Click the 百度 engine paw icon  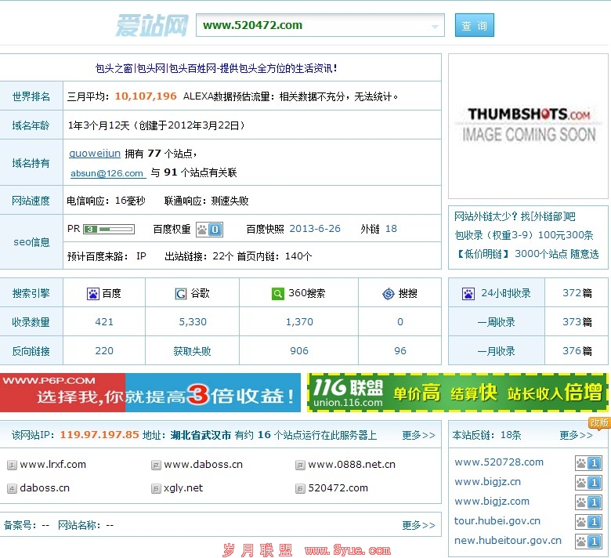[x=93, y=293]
